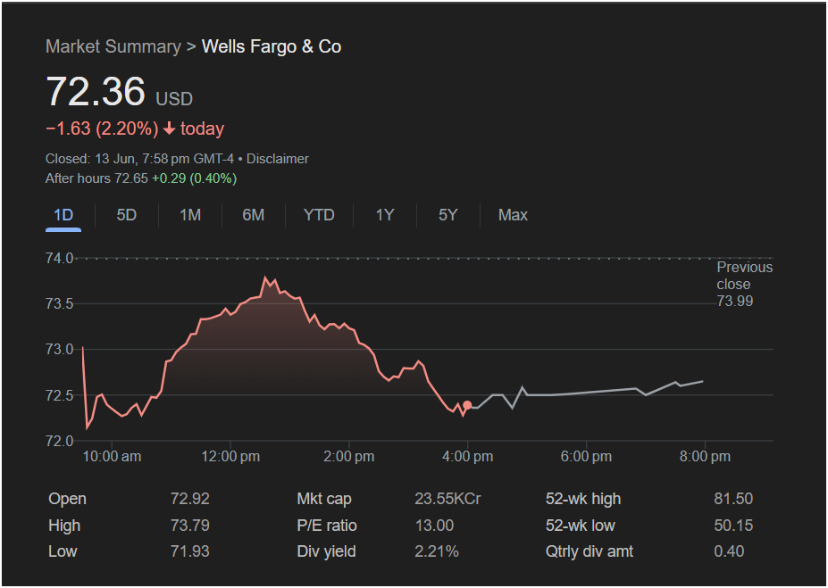Click the Closed: 13 Jun timestamp text

coord(139,159)
